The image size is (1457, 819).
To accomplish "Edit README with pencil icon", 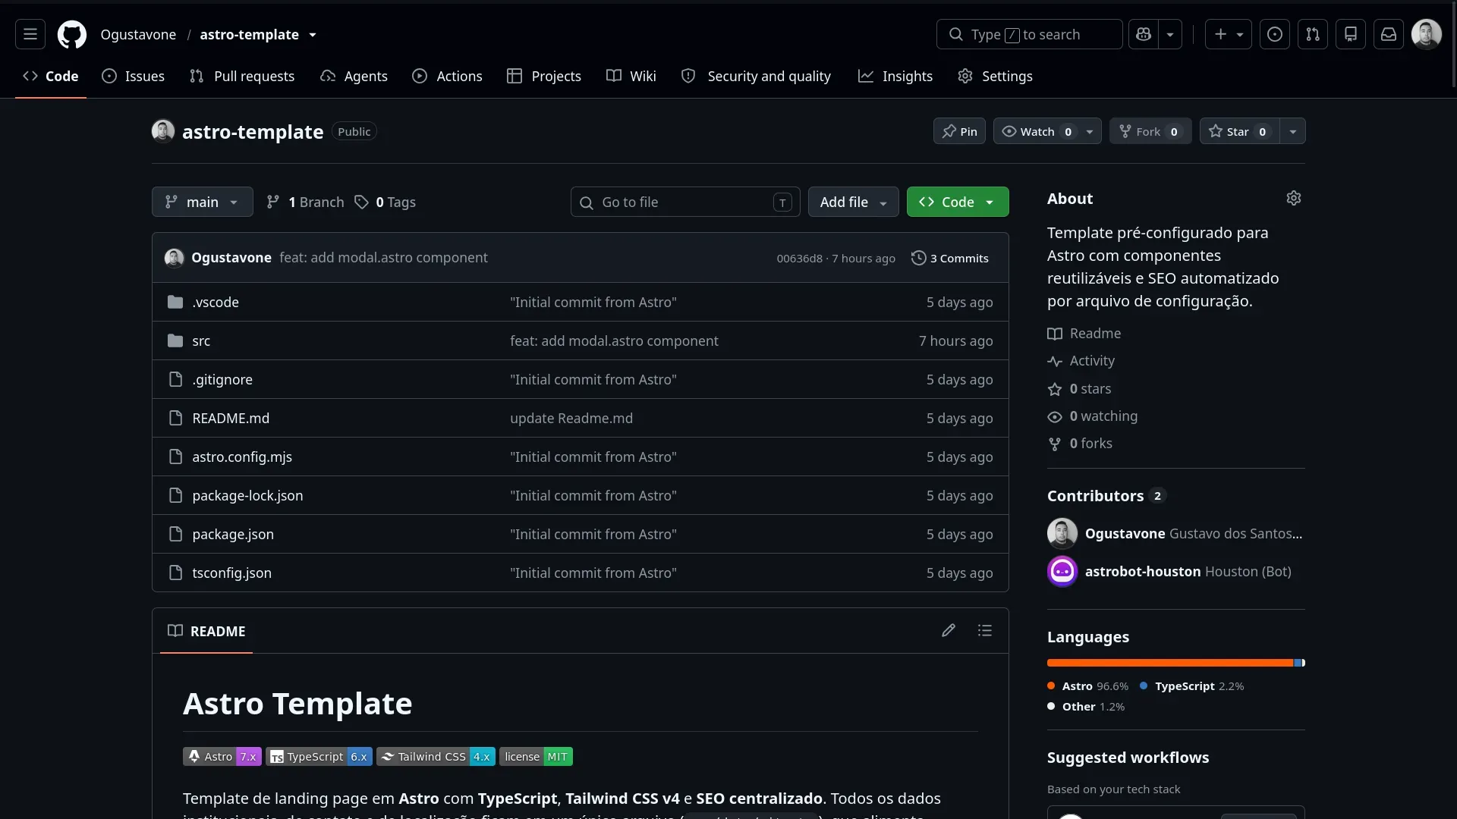I will [949, 630].
